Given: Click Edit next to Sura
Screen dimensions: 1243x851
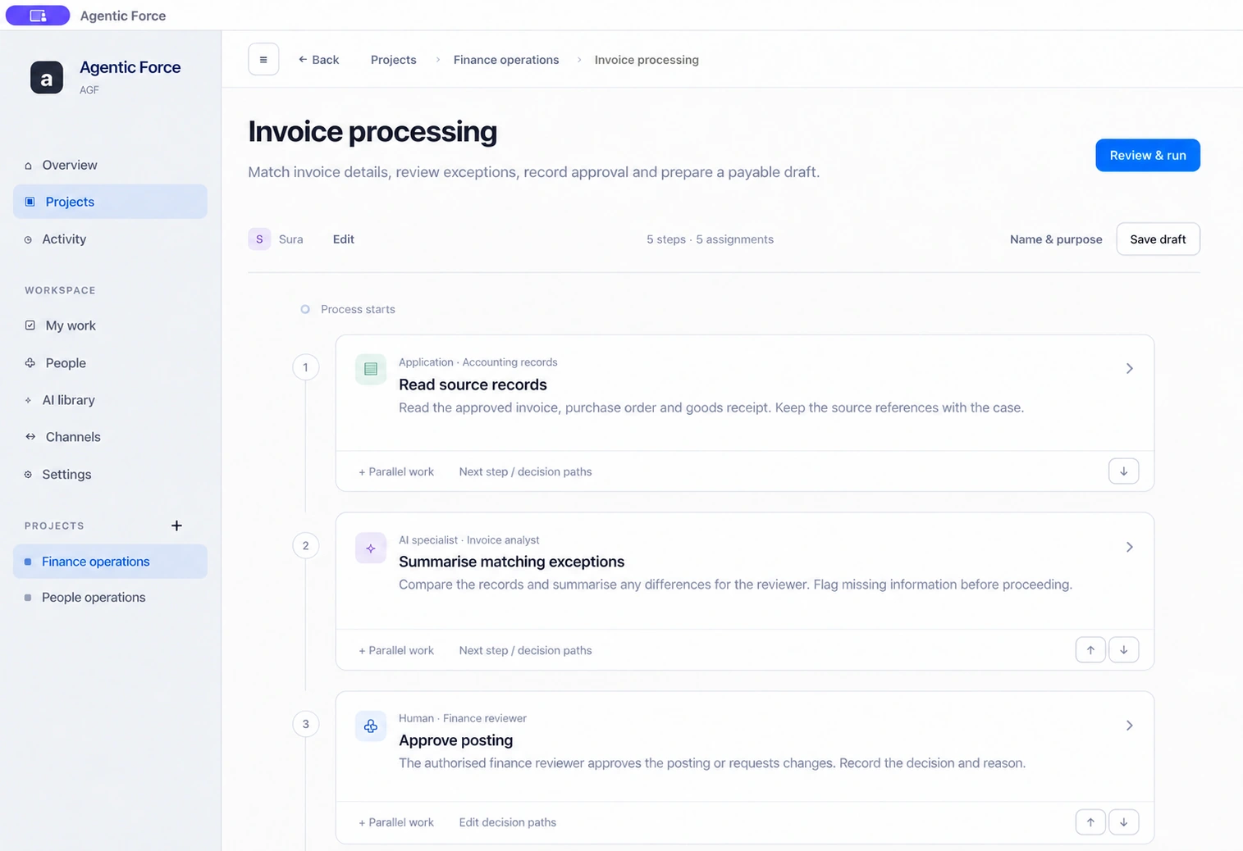Looking at the screenshot, I should pos(344,239).
